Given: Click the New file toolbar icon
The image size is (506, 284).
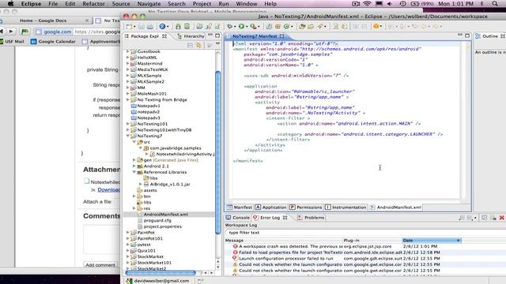Looking at the screenshot, I should coord(130,27).
